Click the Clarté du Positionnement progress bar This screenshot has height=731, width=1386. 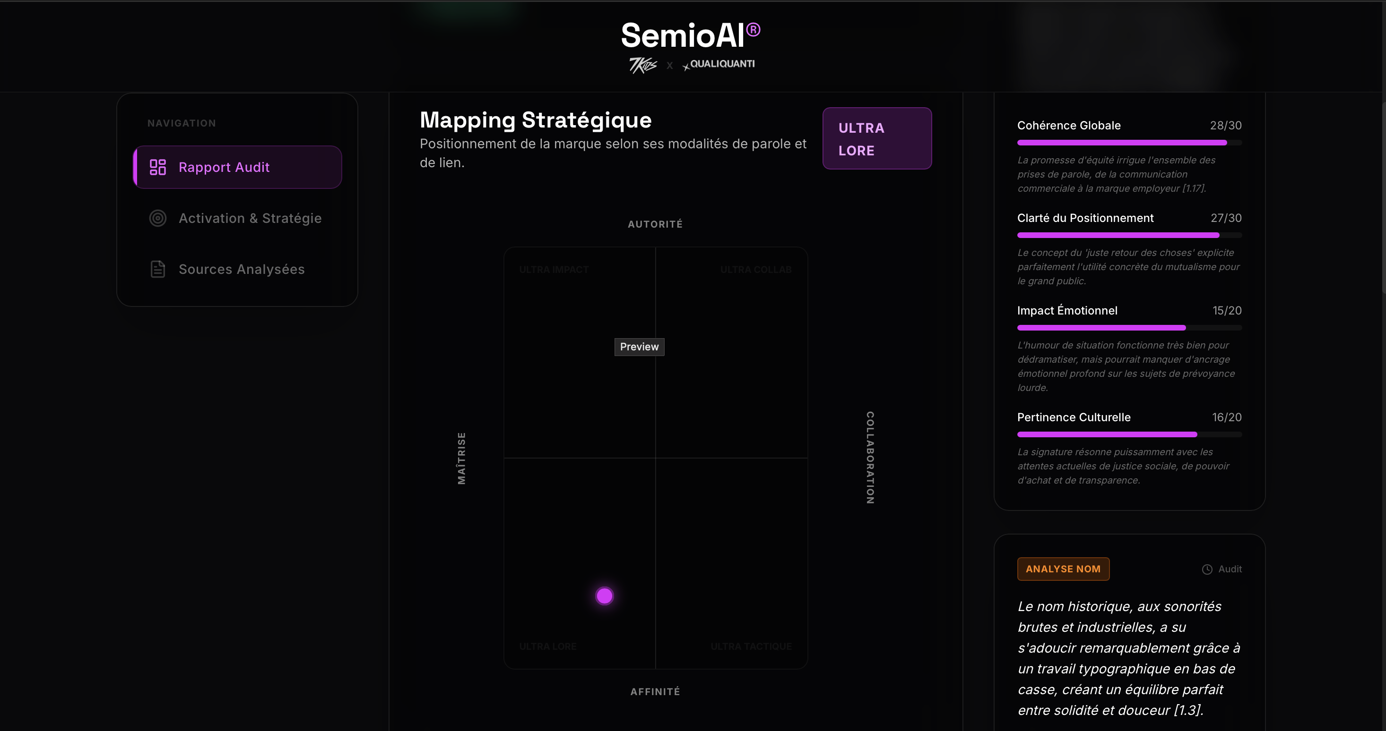coord(1129,236)
